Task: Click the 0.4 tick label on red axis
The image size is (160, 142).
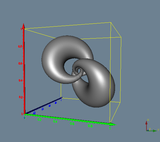Action: (x=21, y=80)
